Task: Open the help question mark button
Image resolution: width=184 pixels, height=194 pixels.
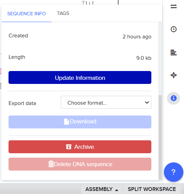Action: click(173, 172)
